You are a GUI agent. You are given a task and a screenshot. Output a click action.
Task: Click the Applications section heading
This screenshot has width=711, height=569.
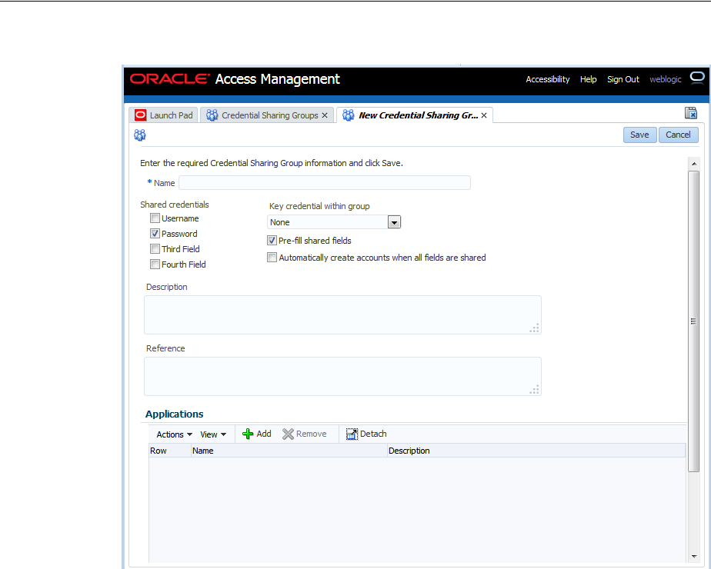tap(174, 414)
